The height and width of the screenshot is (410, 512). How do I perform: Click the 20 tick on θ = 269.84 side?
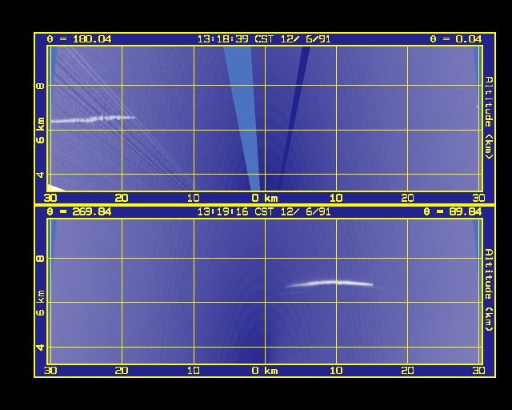(122, 371)
